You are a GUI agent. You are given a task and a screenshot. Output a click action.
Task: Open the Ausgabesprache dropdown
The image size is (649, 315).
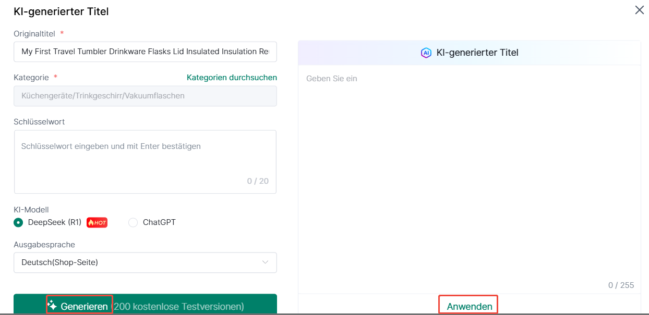point(145,262)
